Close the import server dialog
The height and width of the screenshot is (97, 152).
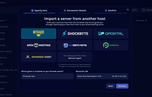128,10
